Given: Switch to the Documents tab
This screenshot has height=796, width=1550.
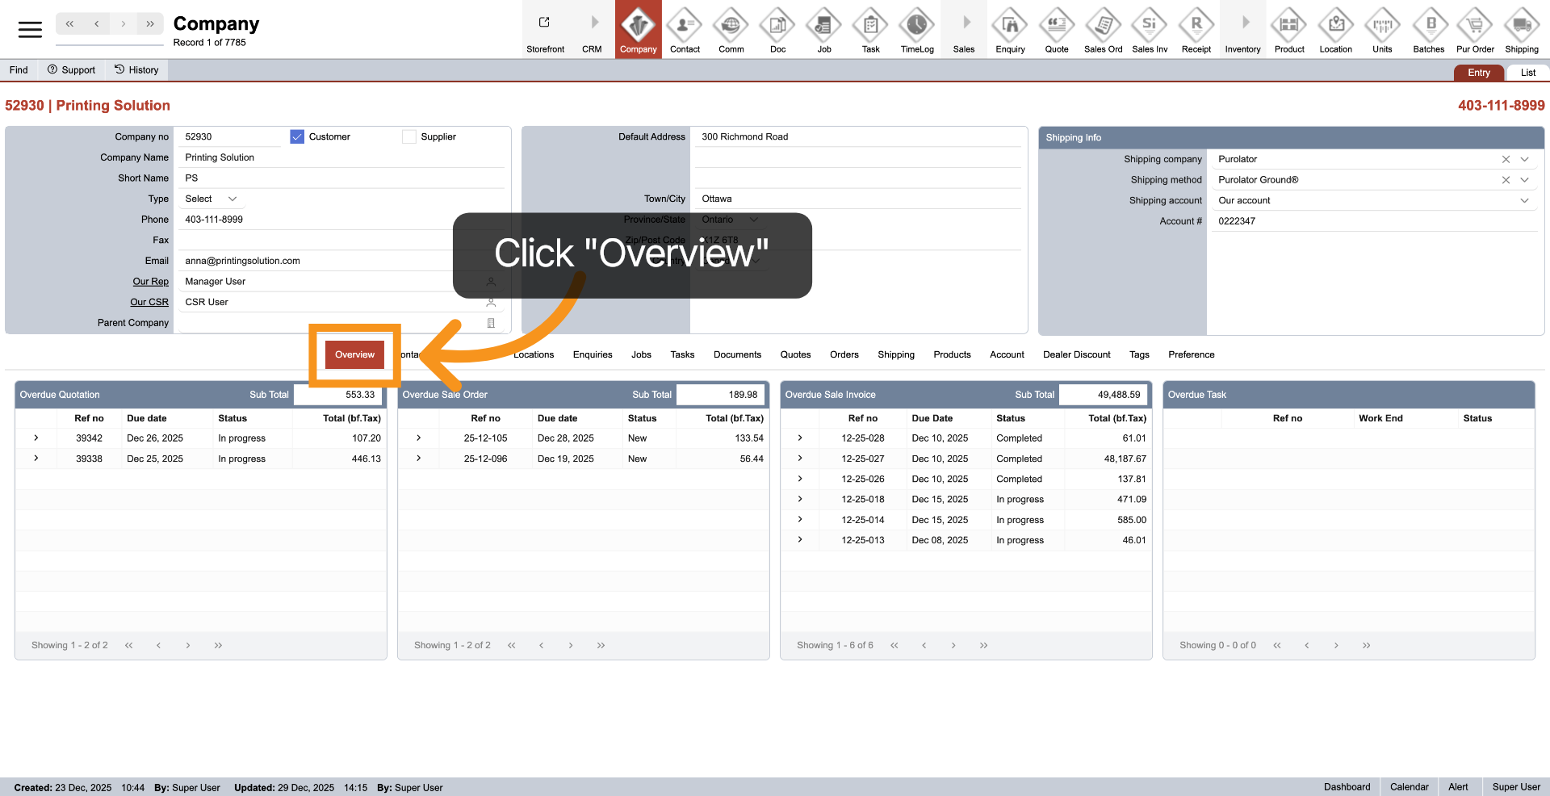Looking at the screenshot, I should click(x=737, y=354).
